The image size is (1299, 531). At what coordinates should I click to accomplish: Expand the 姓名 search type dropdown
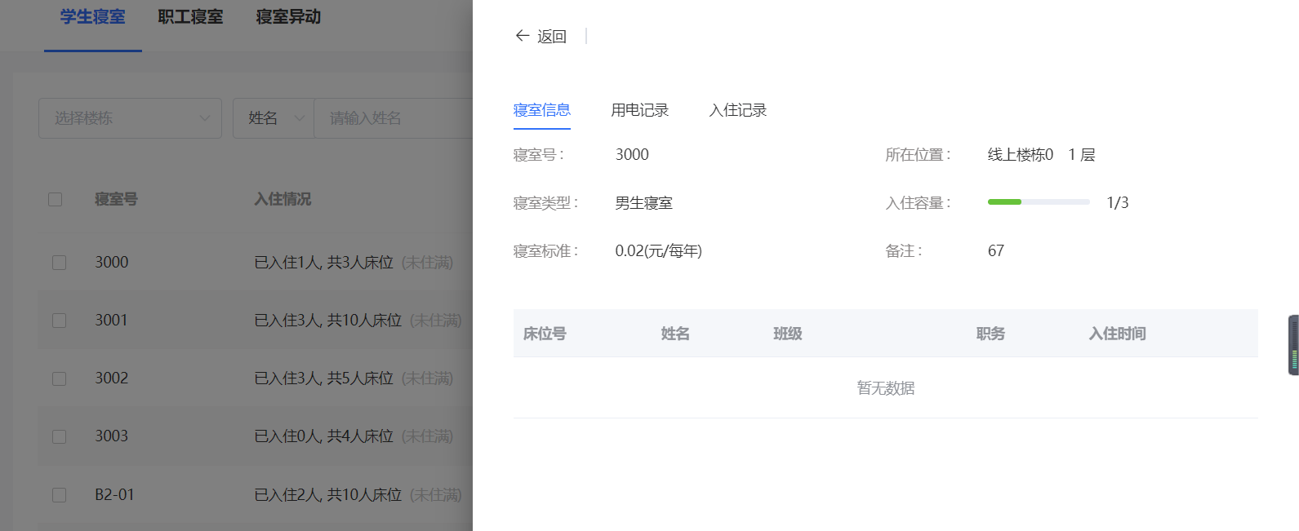pos(274,118)
